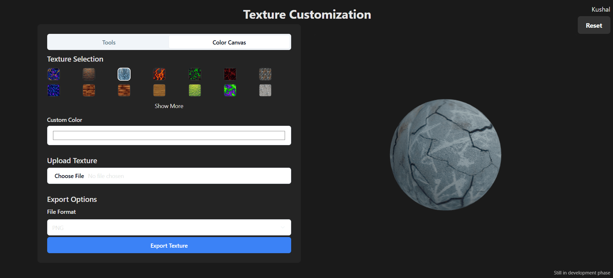
Task: Choose the gray cobblestone wall texture
Action: pos(265,74)
